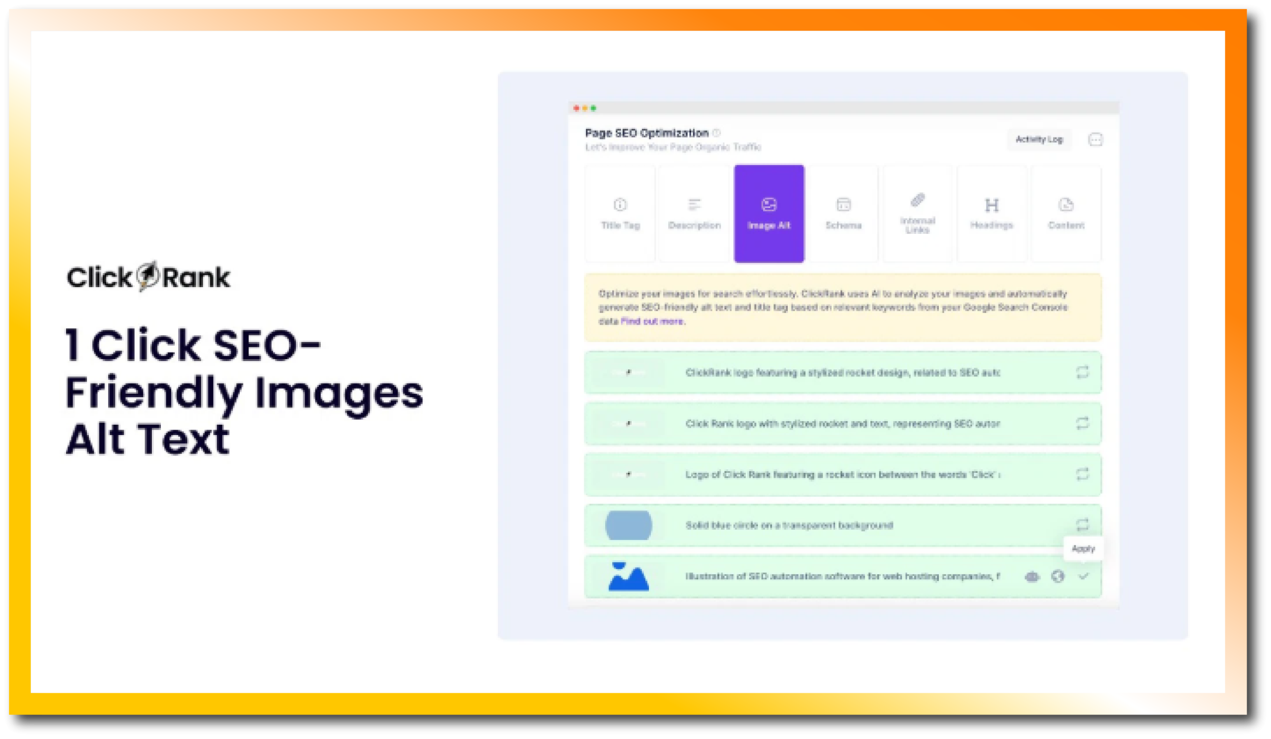Select the blue circle image thumbnail
This screenshot has height=739, width=1271.
pos(629,525)
